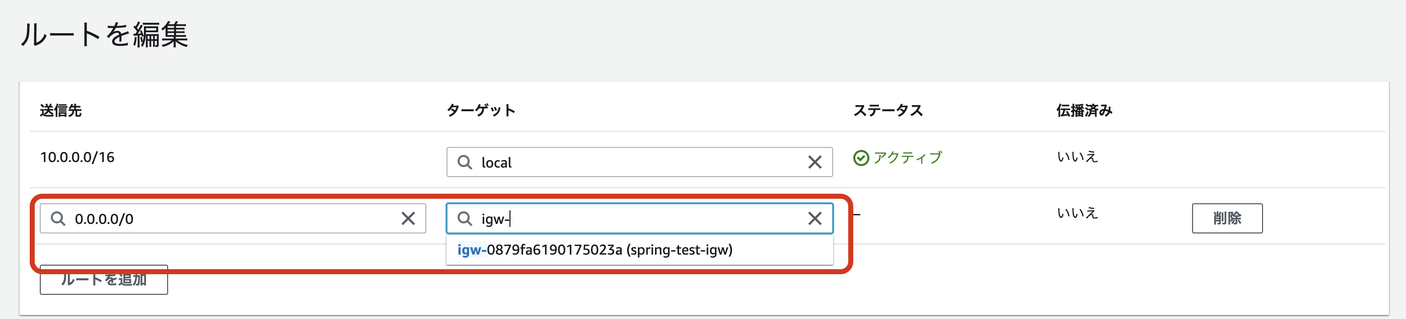Click inside the igw- target input field

point(628,219)
